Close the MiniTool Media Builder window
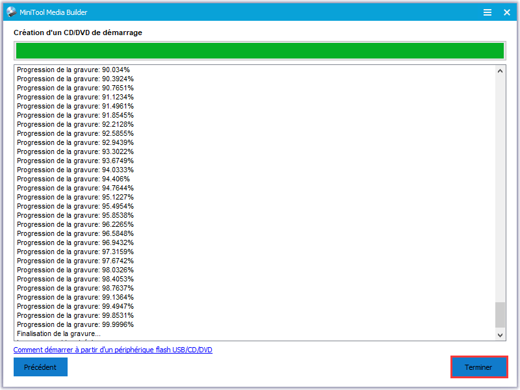 point(507,12)
